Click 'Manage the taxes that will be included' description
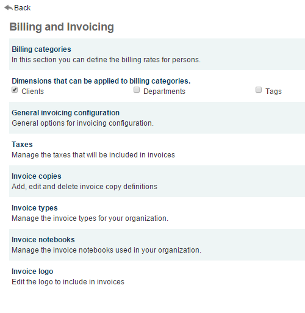Image resolution: width=305 pixels, height=313 pixels. (x=93, y=155)
